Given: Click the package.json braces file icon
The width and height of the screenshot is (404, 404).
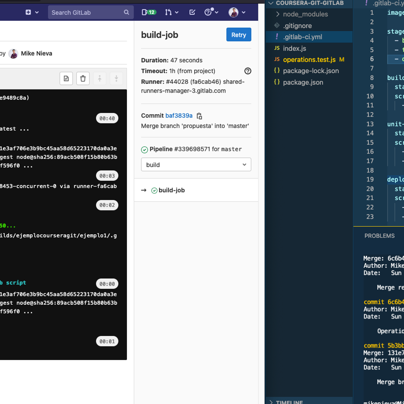Looking at the screenshot, I should pyautogui.click(x=277, y=82).
